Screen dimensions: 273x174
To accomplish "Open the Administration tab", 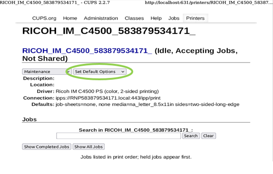I will tap(101, 18).
